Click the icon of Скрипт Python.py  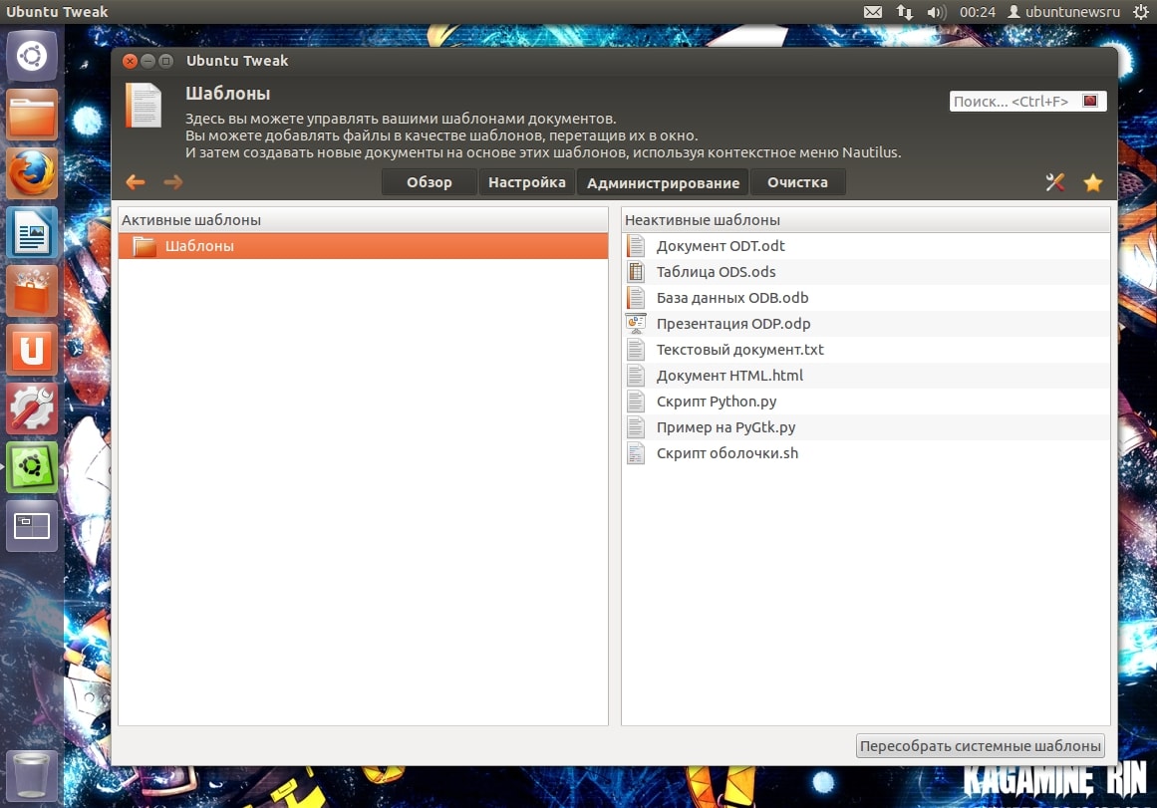[x=636, y=401]
